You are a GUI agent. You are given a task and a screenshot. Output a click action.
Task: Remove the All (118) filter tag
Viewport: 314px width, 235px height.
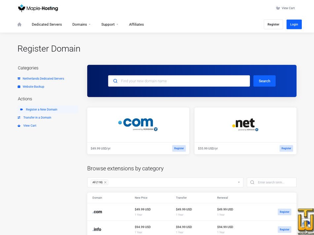point(105,182)
